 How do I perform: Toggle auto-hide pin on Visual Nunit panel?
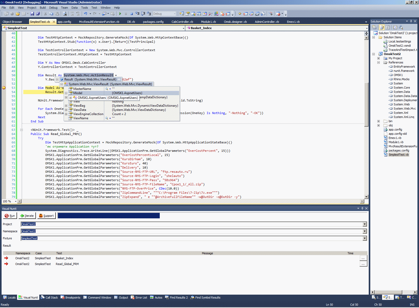pos(362,208)
